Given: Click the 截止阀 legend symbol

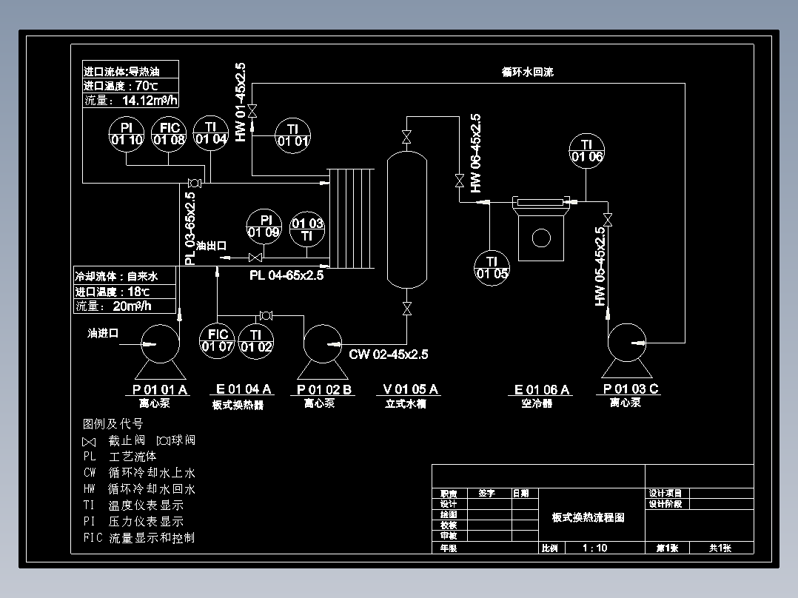Looking at the screenshot, I should [x=89, y=440].
